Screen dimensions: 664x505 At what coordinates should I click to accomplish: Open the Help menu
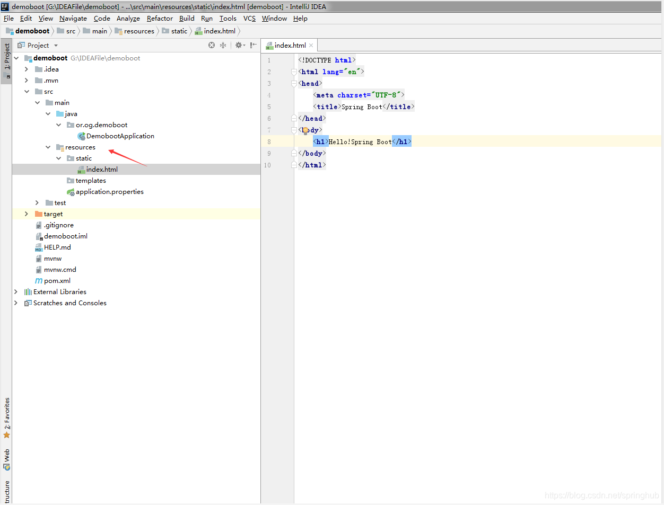(300, 19)
